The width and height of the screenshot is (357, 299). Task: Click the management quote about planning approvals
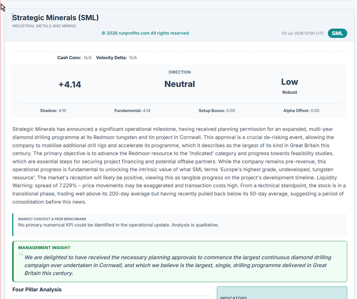coord(178,265)
